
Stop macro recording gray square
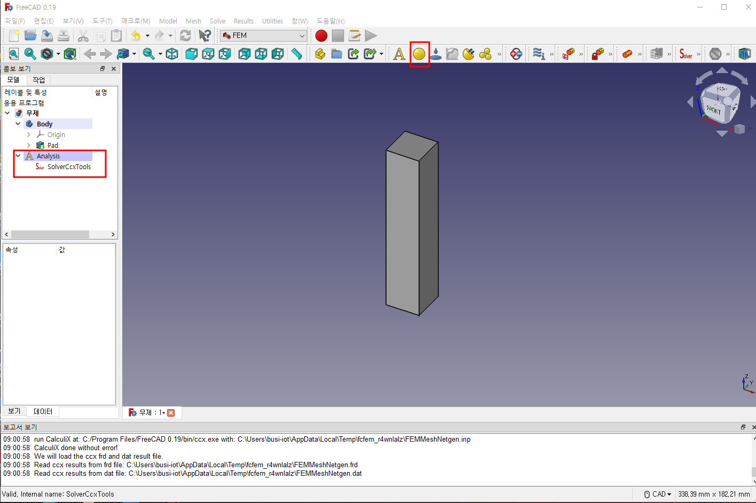click(x=338, y=36)
